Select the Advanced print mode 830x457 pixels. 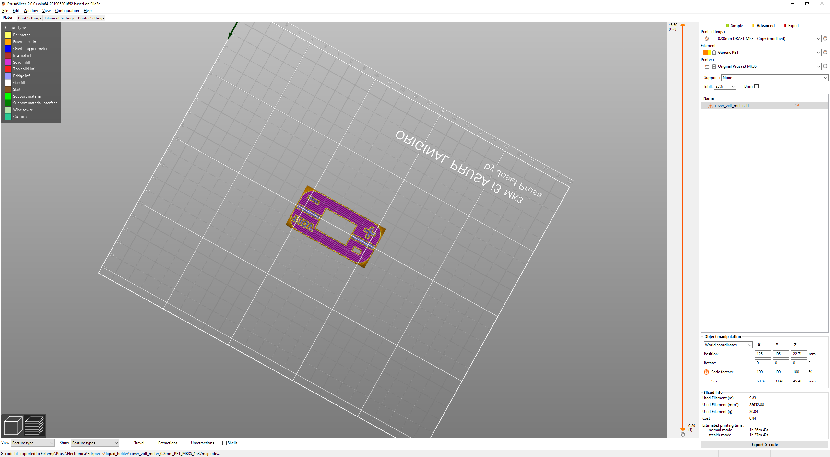tap(764, 25)
